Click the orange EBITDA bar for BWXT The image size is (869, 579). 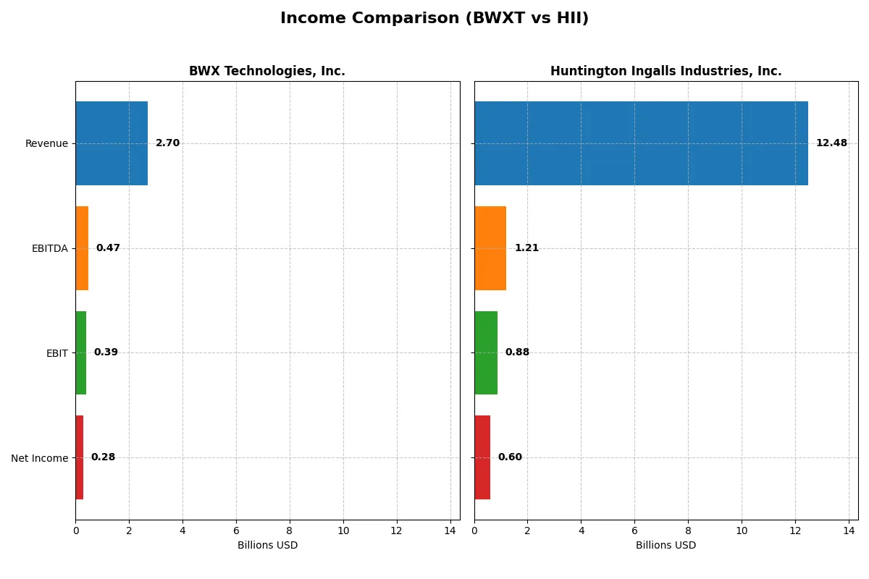pos(81,248)
